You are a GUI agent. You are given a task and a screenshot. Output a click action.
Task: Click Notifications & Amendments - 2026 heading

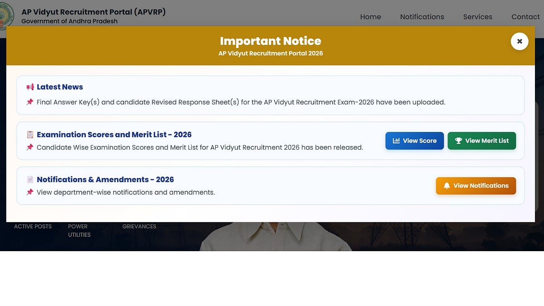pos(105,180)
